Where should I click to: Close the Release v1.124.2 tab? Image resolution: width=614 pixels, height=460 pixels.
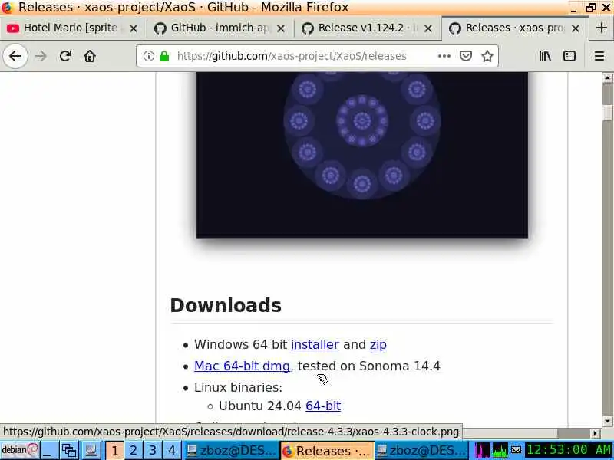pyautogui.click(x=428, y=28)
